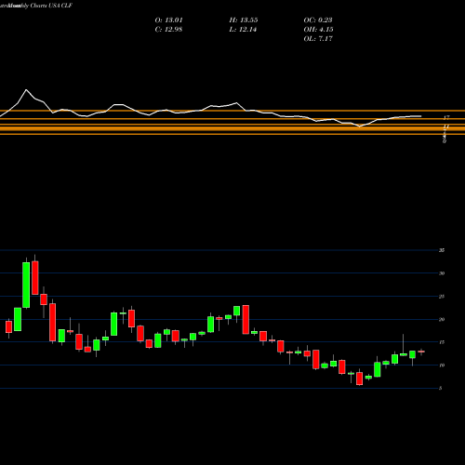
Task: Click the 'OC: 0.23' reading
Action: click(318, 20)
